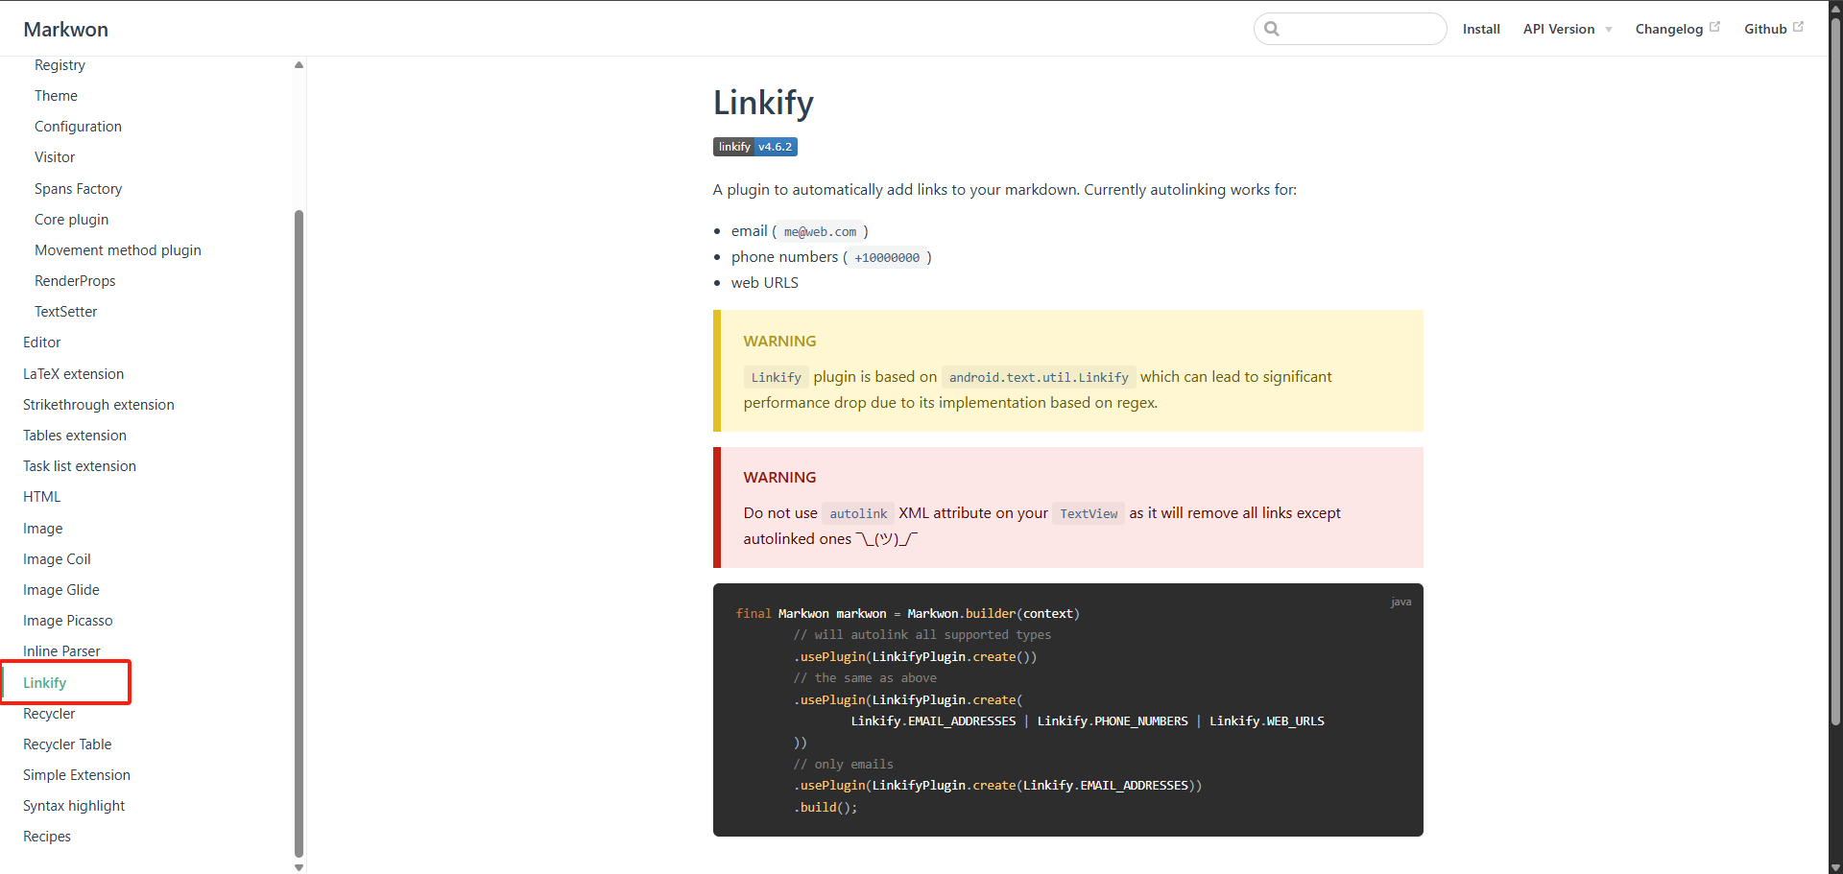Open the Core plugin documentation
Screen dimensions: 1843x874
click(x=71, y=219)
